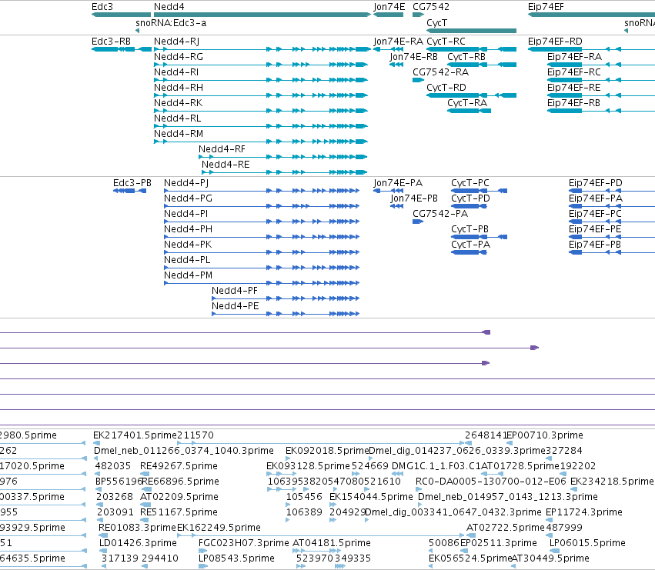Click transcript Nedd4-RL
Screen dimensions: 655x570
point(261,126)
